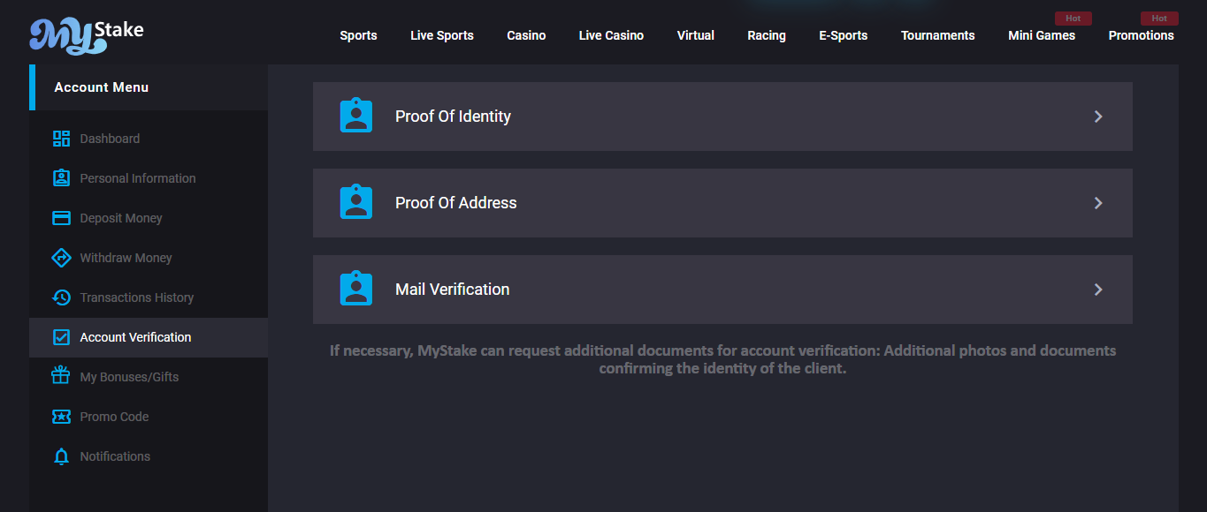This screenshot has width=1207, height=512.
Task: Click the Deposit Money card icon
Action: [x=61, y=218]
